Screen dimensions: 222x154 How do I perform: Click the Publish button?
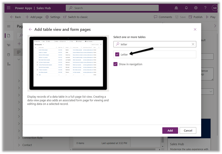pos(195,17)
